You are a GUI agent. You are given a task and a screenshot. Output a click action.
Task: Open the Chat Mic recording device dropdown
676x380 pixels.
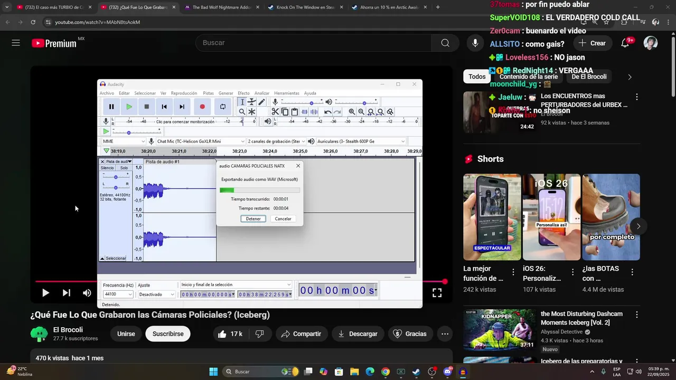201,141
